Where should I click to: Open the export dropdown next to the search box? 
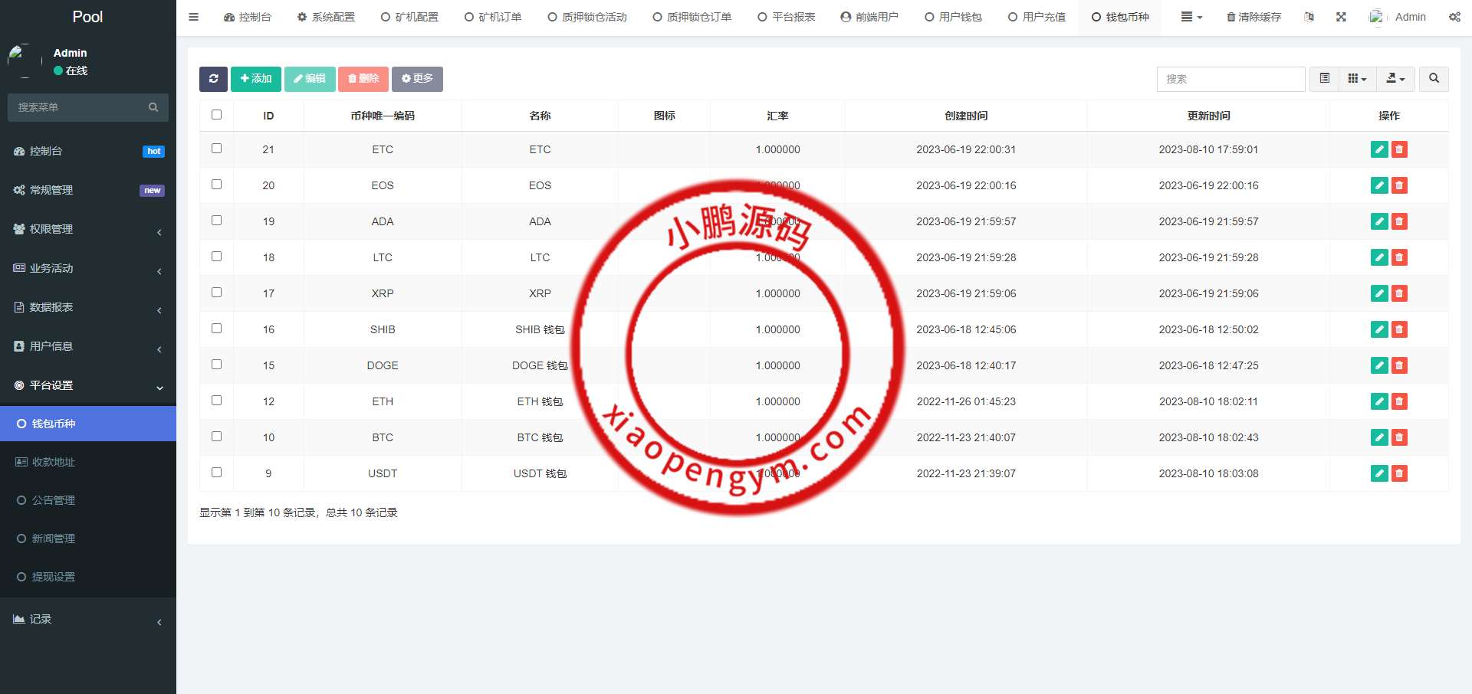1395,79
